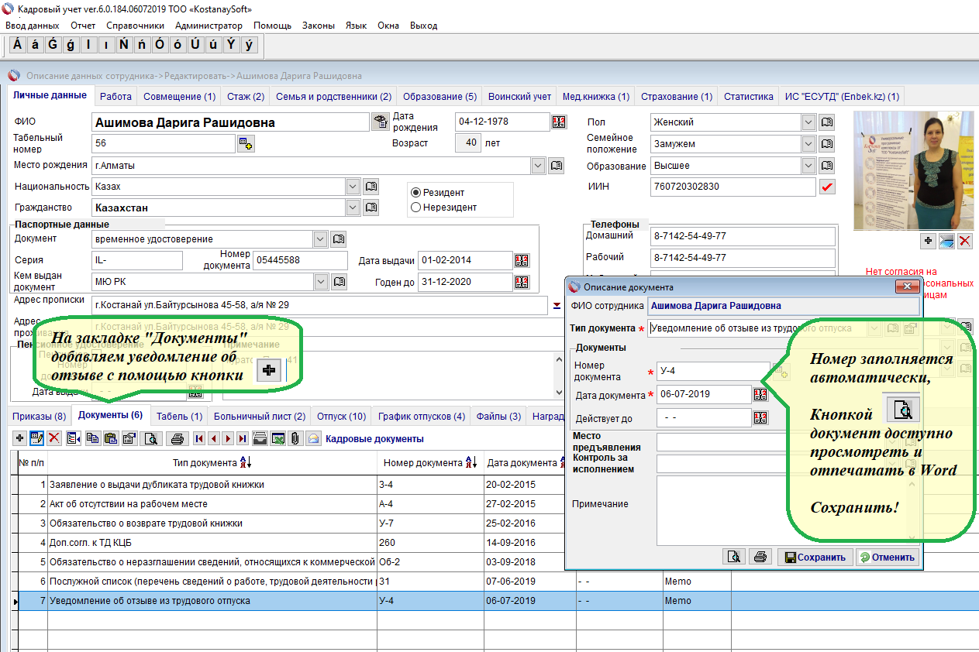Expand the Место рождения dropdown
979x652 pixels.
pyautogui.click(x=538, y=165)
